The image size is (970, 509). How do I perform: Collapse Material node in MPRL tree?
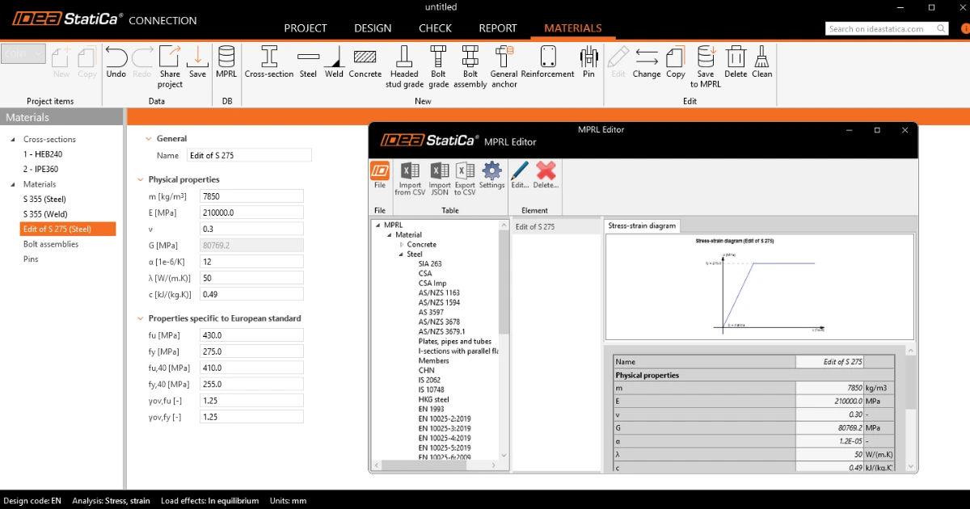[x=389, y=235]
